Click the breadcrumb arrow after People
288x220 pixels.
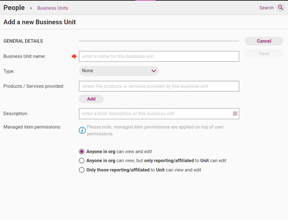tap(31, 8)
